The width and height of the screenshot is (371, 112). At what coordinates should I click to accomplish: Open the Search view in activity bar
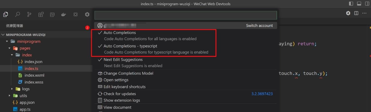(17, 15)
